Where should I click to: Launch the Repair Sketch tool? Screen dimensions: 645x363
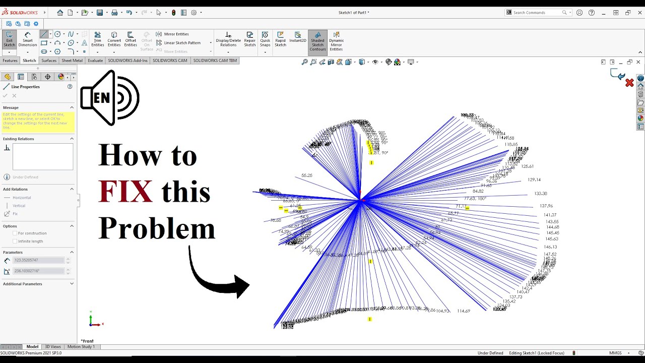click(250, 40)
